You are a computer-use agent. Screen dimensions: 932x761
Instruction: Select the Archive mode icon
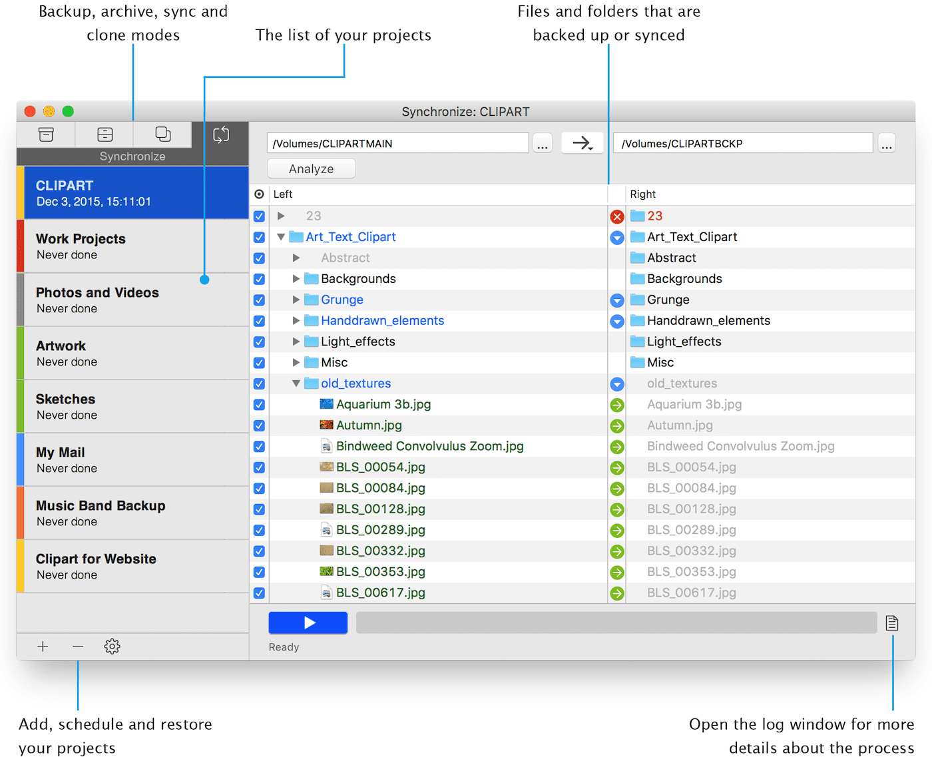coord(105,134)
